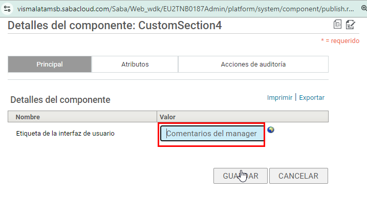Open site information in address bar

[x=7, y=9]
